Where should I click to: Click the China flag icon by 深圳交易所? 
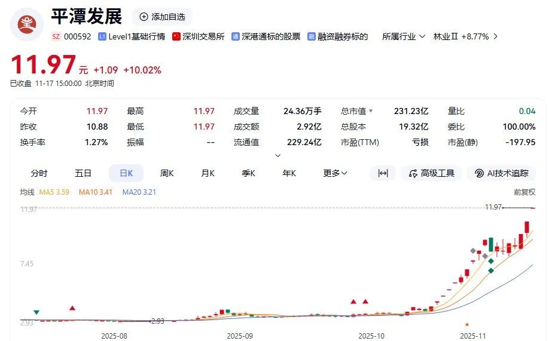tap(176, 36)
